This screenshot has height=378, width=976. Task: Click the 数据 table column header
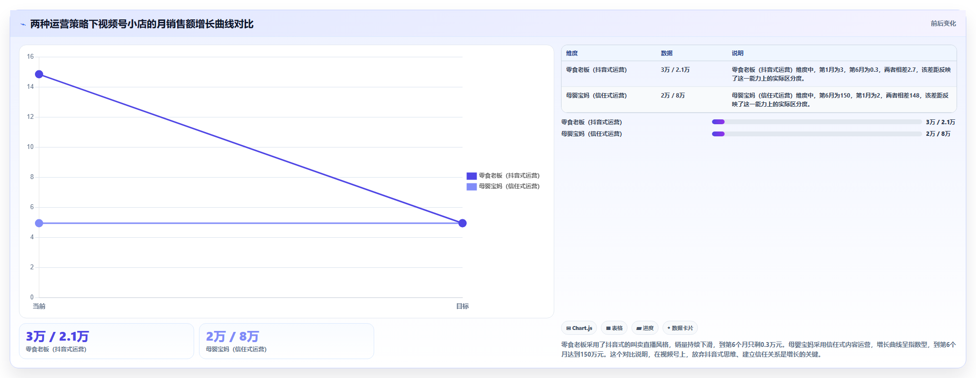pyautogui.click(x=666, y=53)
